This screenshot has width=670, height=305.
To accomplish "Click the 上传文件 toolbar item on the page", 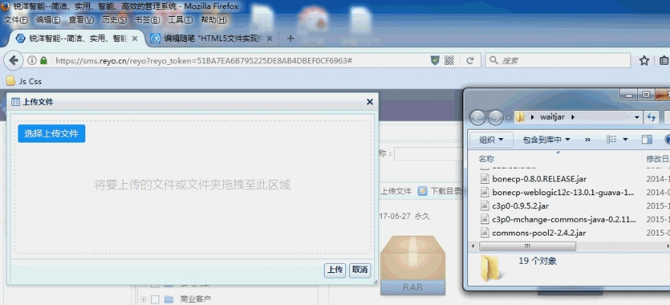I will point(396,191).
